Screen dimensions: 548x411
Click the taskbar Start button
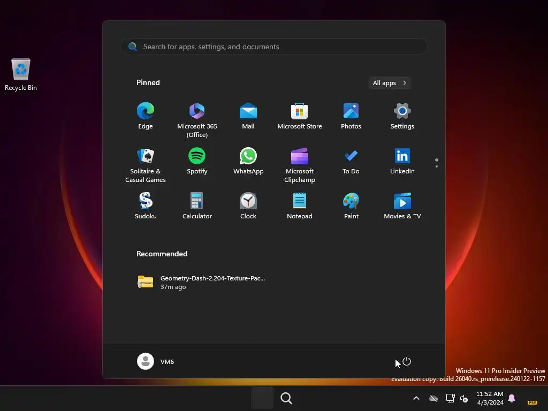click(x=262, y=398)
